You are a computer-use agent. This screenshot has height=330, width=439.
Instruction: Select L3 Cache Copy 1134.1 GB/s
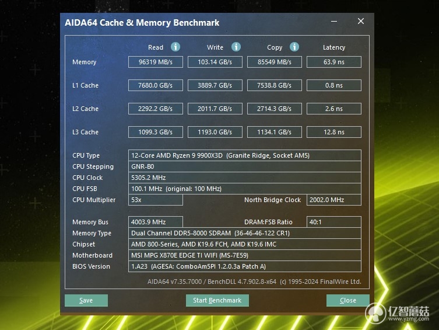click(x=275, y=132)
